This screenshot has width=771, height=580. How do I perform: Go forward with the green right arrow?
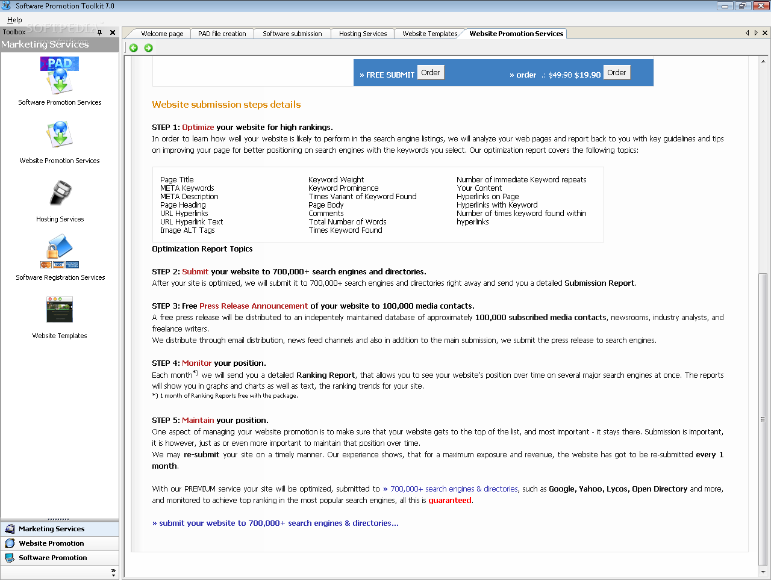point(148,48)
